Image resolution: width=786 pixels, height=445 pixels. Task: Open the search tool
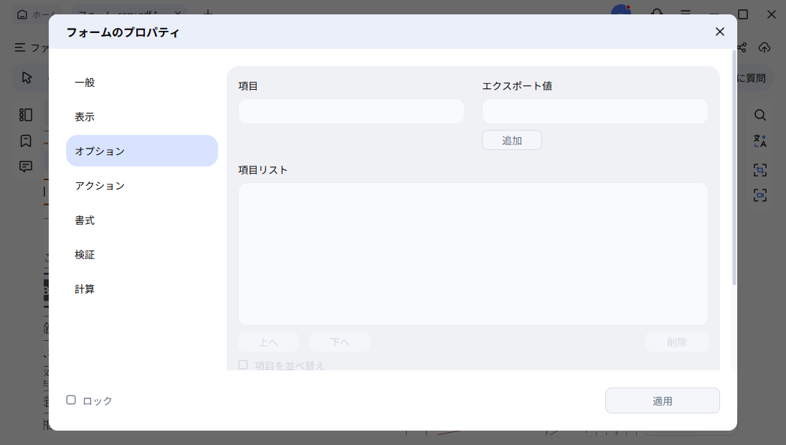pos(759,115)
